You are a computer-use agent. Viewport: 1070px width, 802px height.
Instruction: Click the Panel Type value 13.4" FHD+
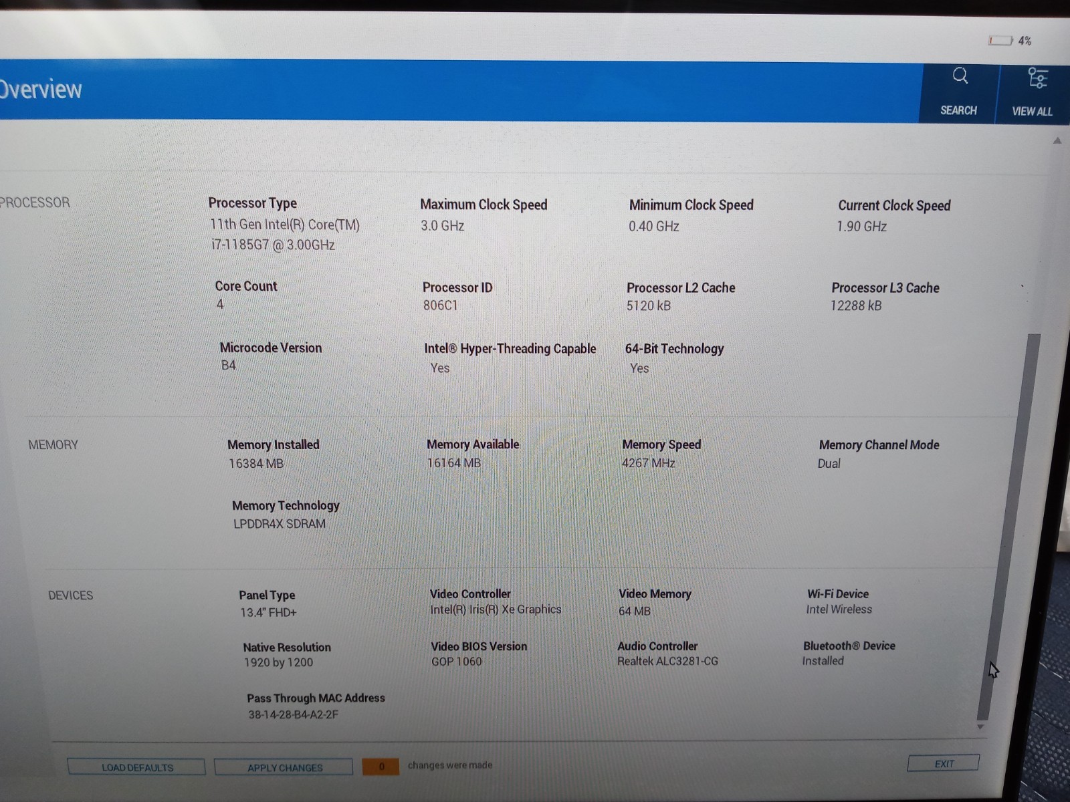[268, 612]
